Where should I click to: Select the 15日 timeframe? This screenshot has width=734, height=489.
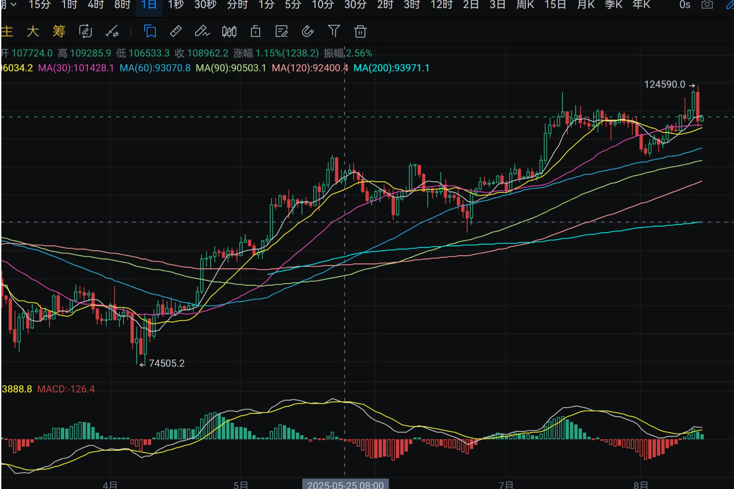click(x=555, y=5)
